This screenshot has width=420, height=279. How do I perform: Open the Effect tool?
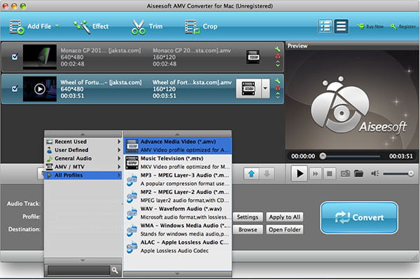click(91, 27)
